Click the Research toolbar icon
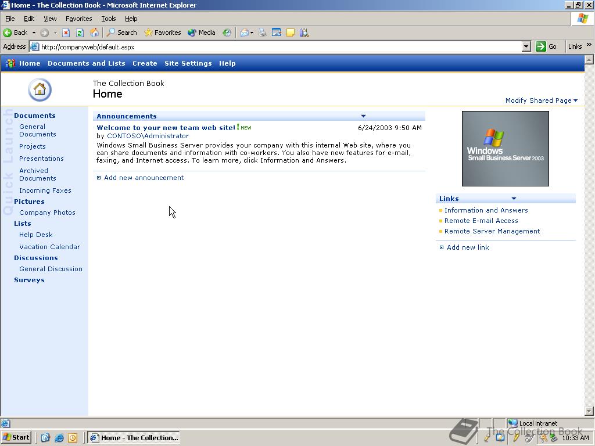The width and height of the screenshot is (595, 446). 304,33
